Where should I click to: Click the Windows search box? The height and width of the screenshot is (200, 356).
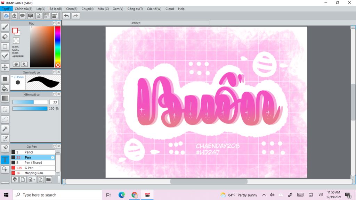tap(57, 195)
